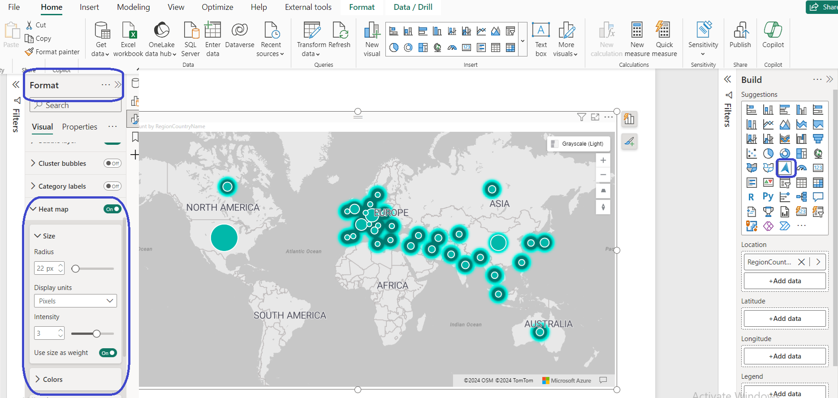Click the Grayscale (Light) map style button
The width and height of the screenshot is (838, 398).
[x=579, y=144]
